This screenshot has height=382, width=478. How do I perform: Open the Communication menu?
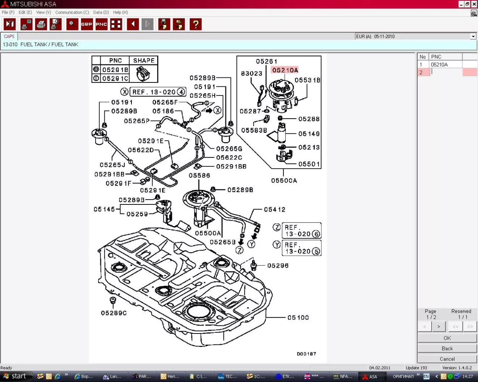72,12
